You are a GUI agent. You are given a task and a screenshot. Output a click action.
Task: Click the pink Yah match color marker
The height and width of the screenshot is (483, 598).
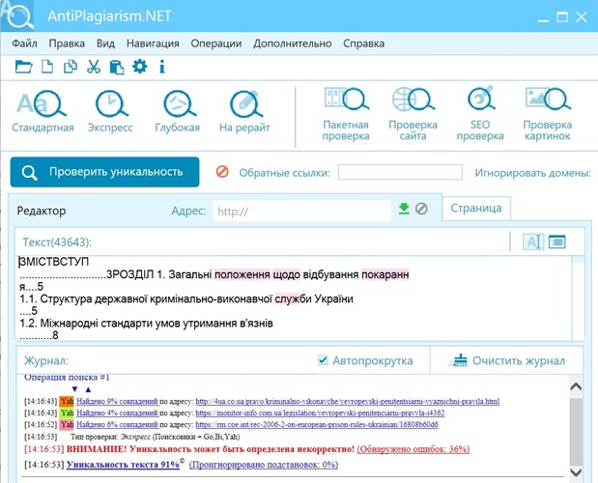(67, 424)
